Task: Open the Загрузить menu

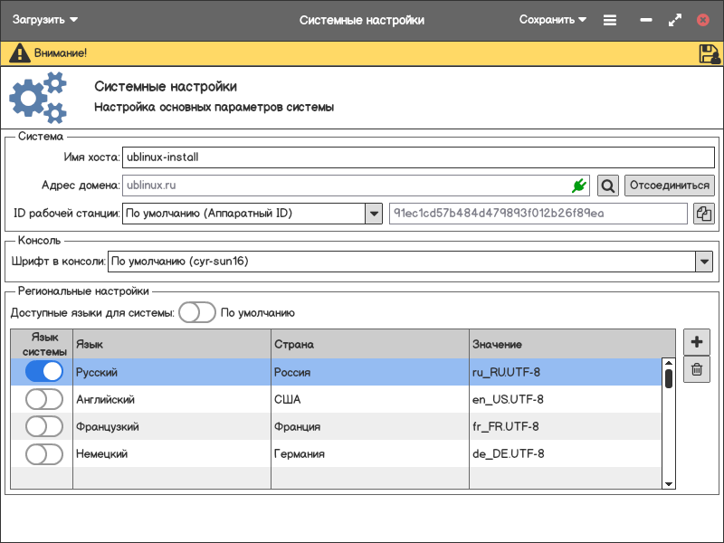Action: [45, 20]
